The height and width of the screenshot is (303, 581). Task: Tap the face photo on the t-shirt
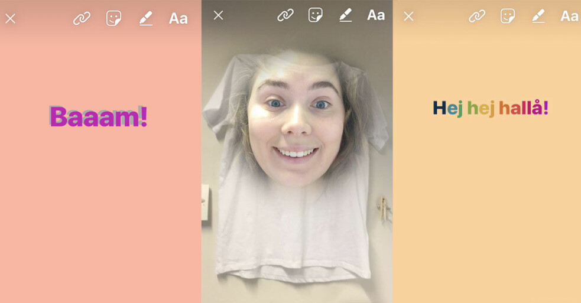(297, 119)
